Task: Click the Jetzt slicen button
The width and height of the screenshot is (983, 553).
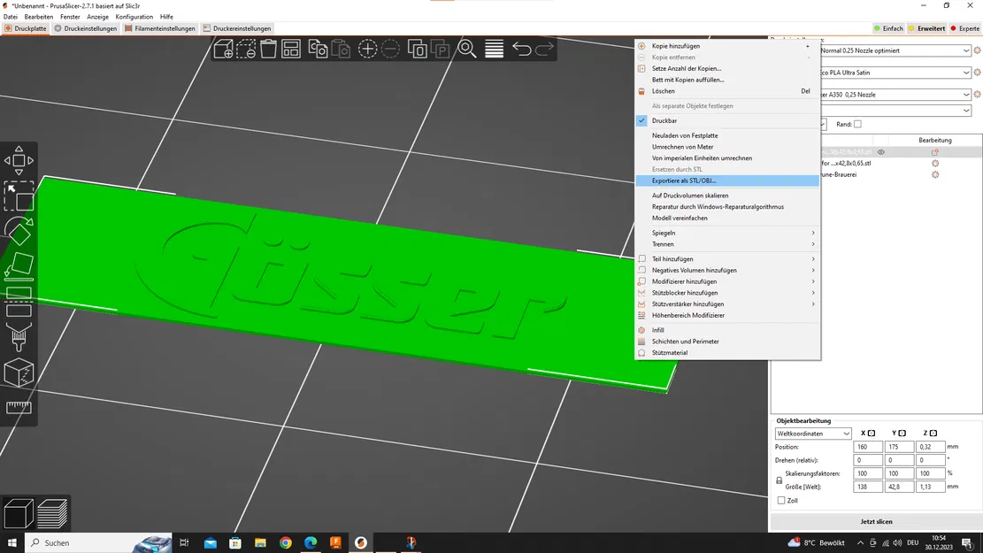Action: pyautogui.click(x=876, y=522)
